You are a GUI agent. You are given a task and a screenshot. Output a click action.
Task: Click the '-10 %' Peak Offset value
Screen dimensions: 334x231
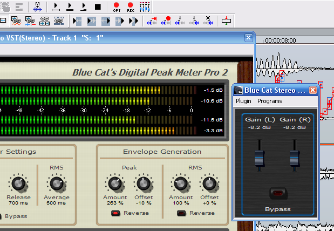point(144,203)
